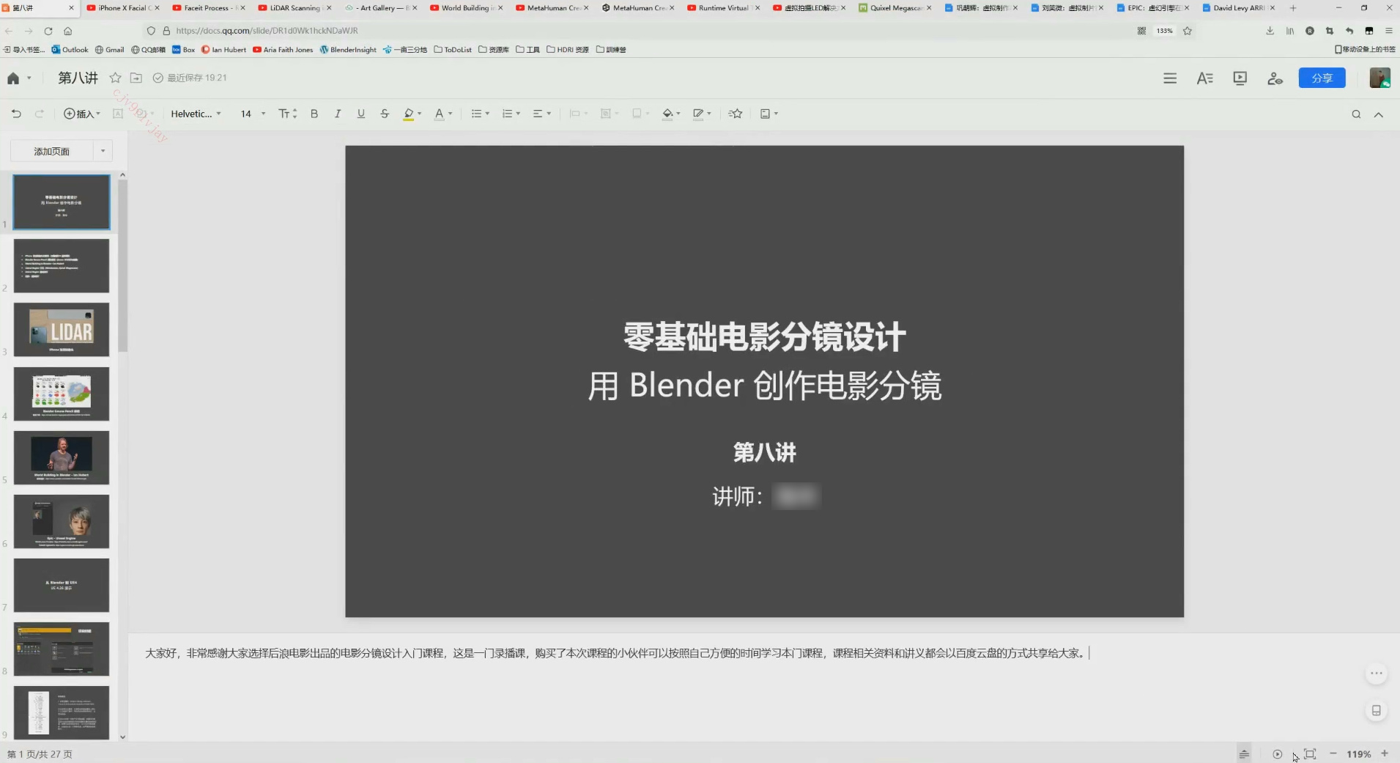The height and width of the screenshot is (763, 1400).
Task: Click the blue 分享 share button
Action: click(1322, 78)
